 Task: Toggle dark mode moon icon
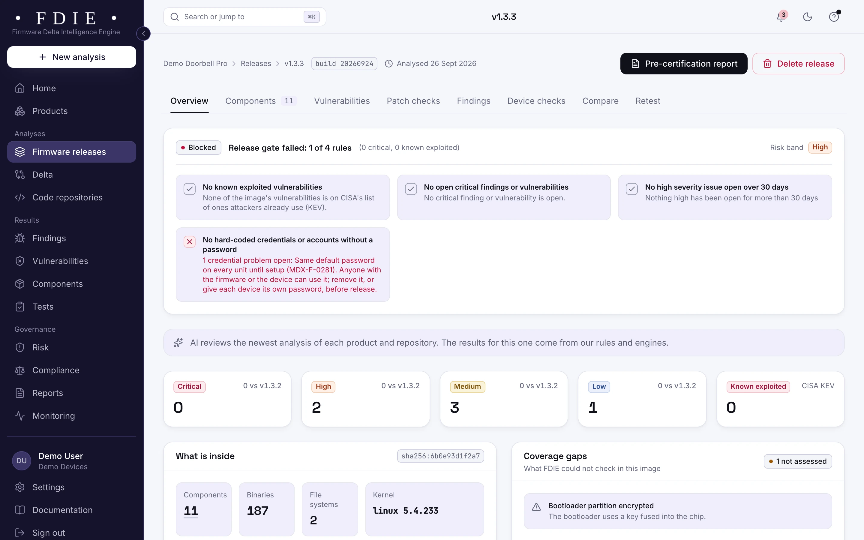(x=808, y=17)
